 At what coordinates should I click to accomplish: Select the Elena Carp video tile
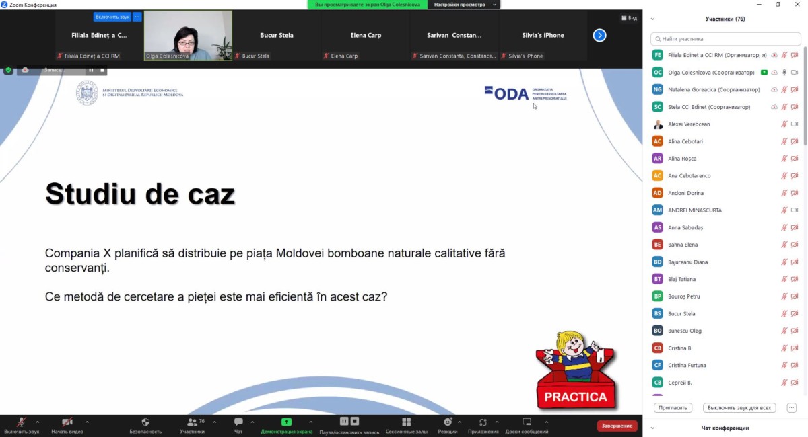coord(366,36)
